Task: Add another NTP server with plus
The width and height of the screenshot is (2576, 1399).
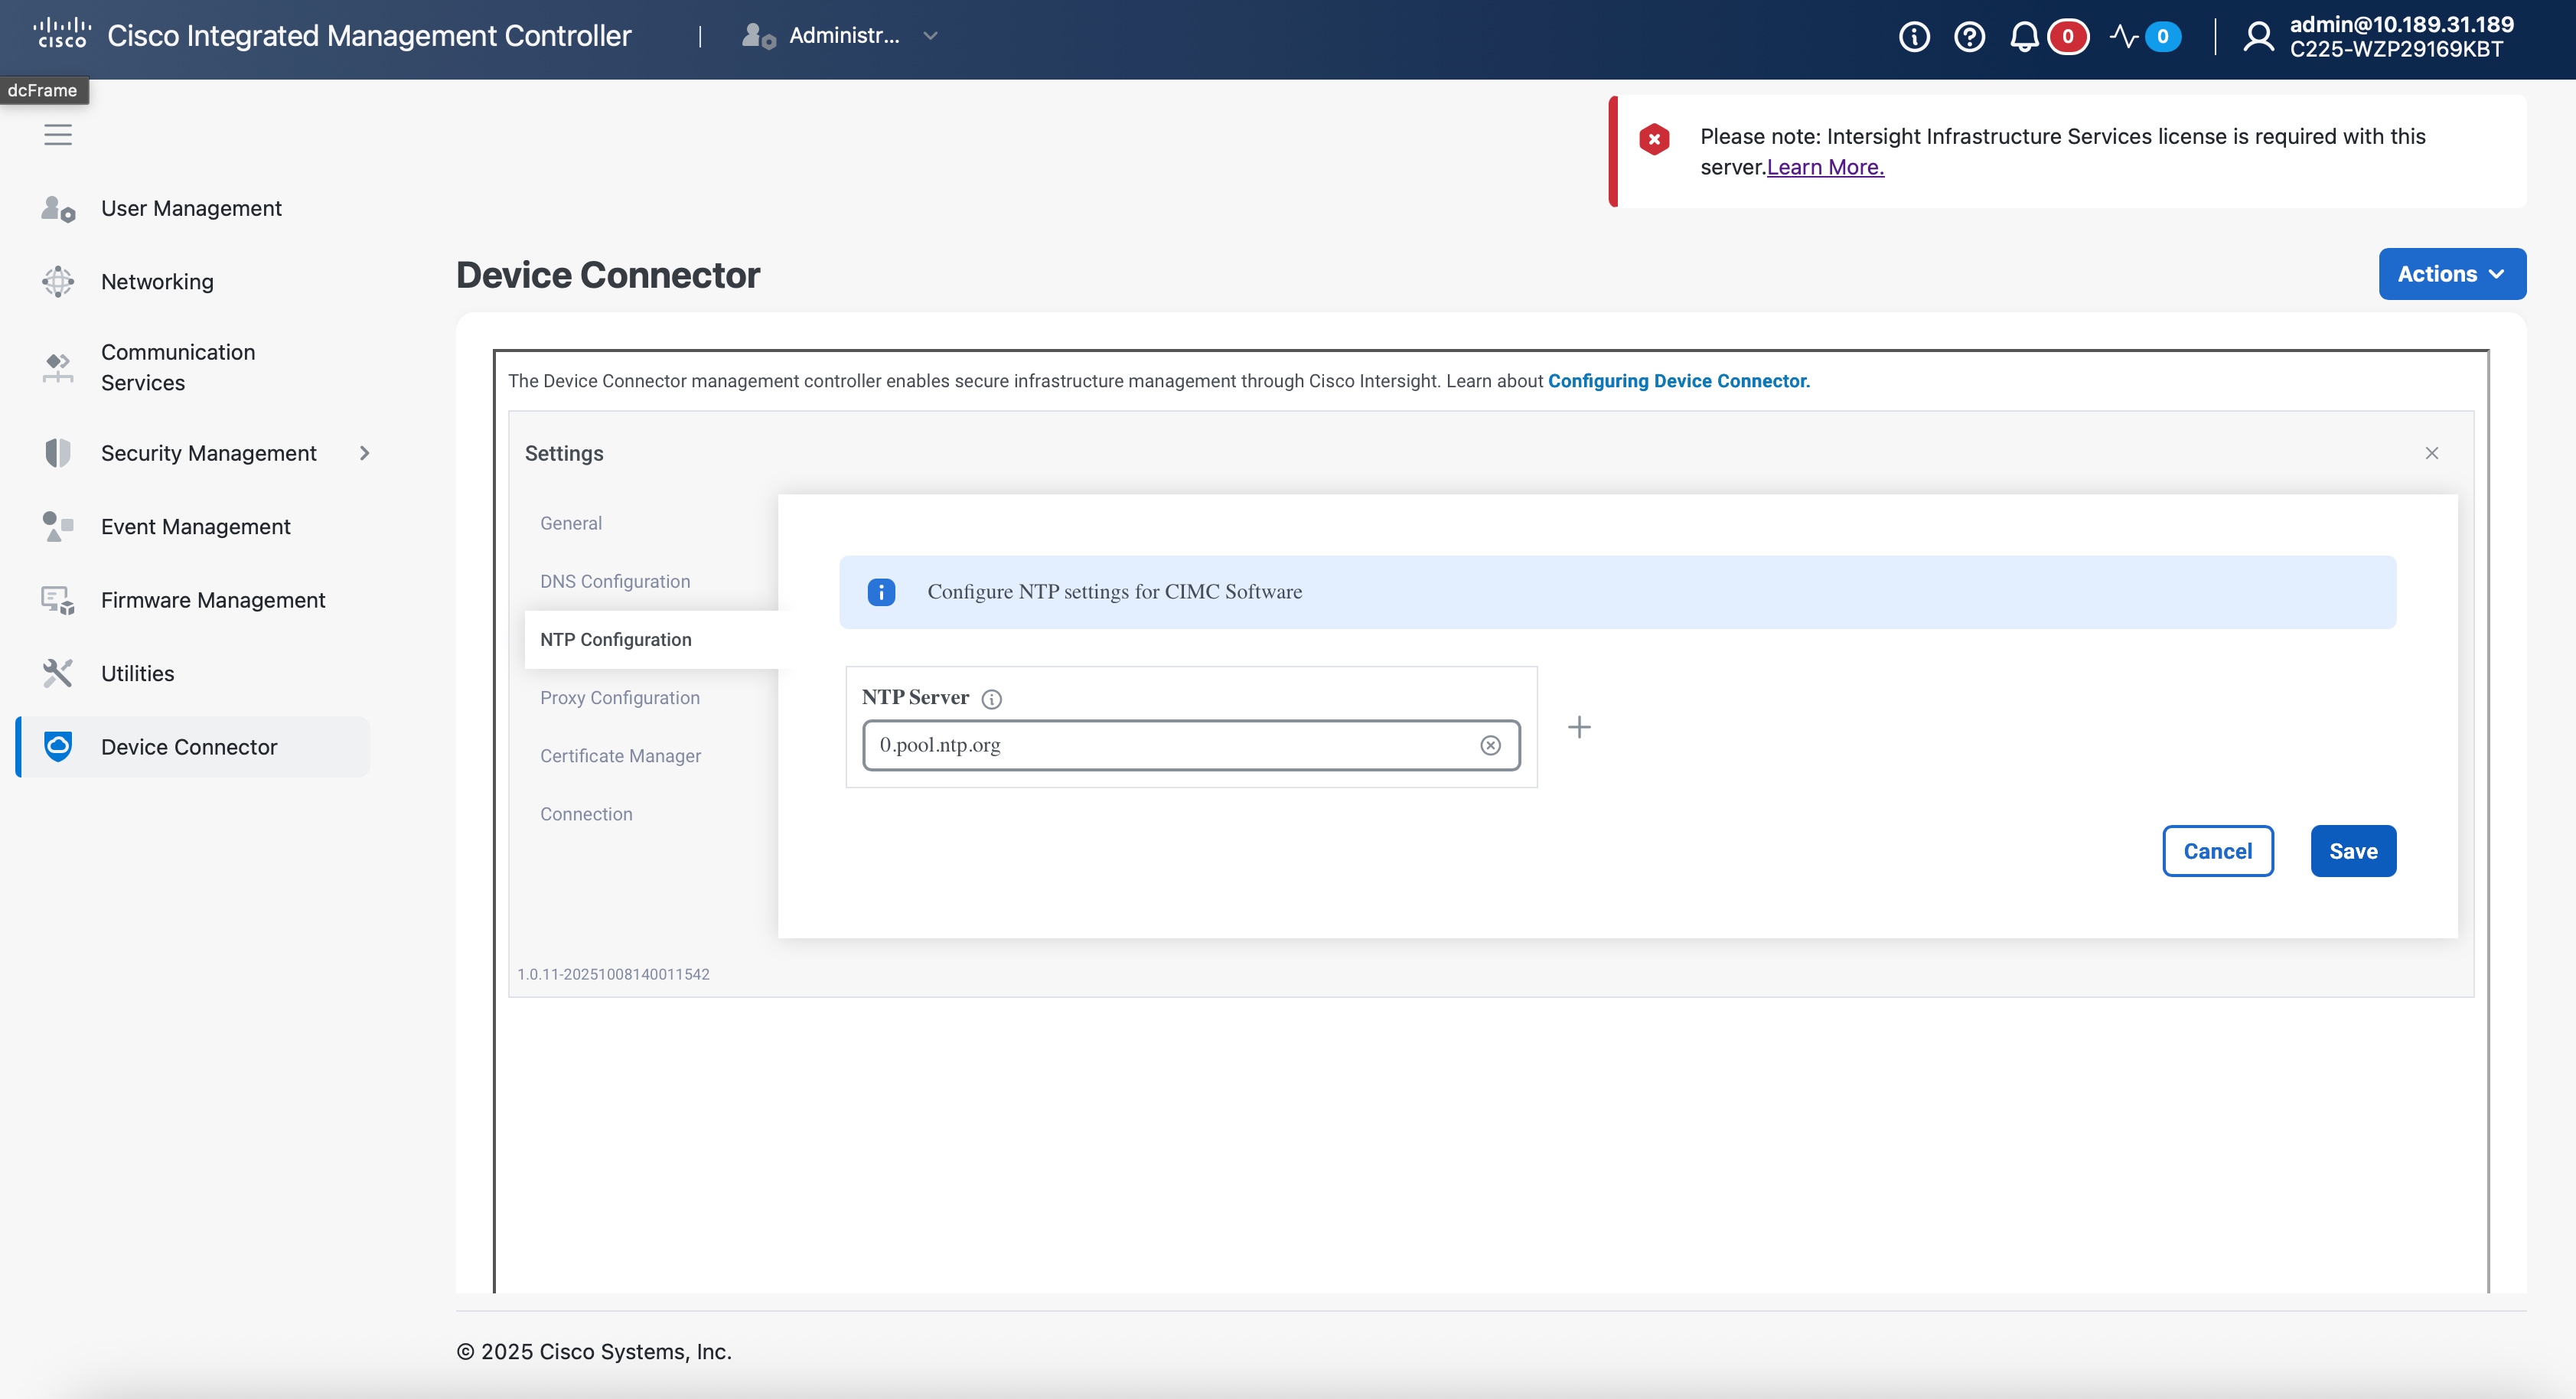Action: click(1579, 727)
